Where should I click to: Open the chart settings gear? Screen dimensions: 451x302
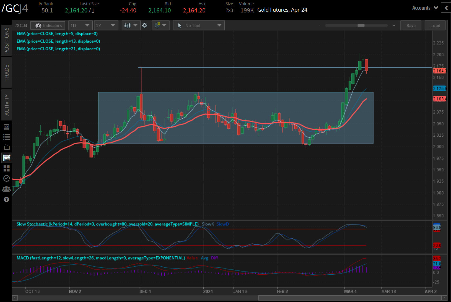pyautogui.click(x=144, y=25)
